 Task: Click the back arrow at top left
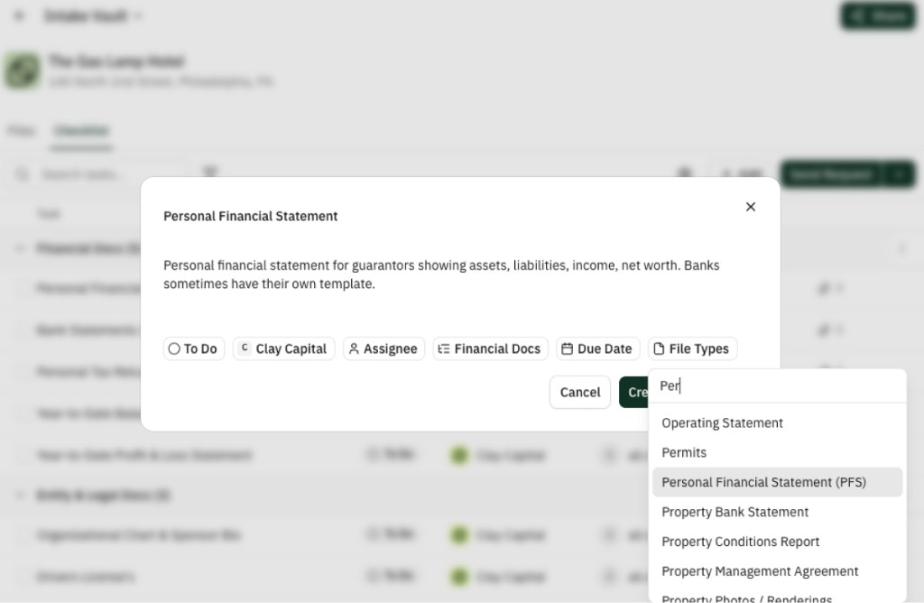(x=20, y=15)
